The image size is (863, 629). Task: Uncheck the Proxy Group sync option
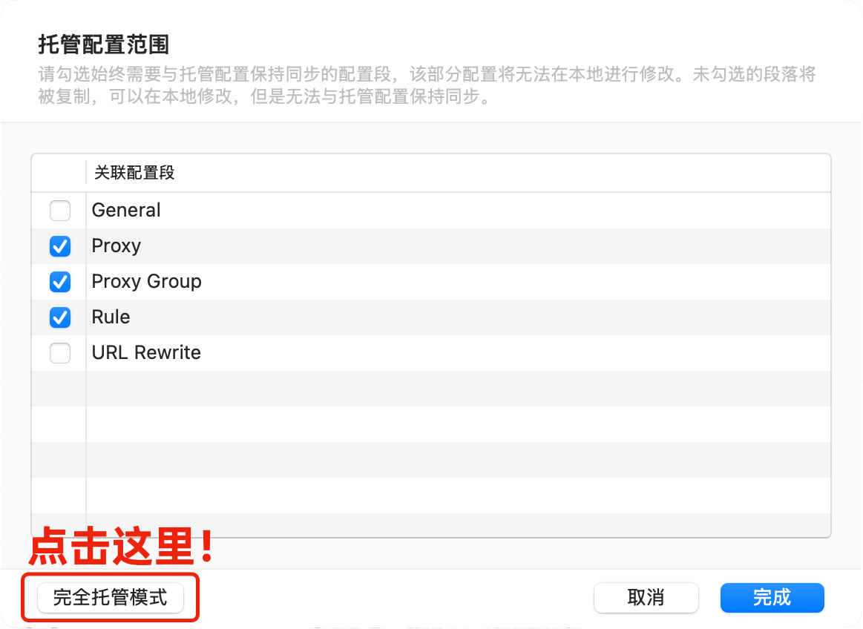click(59, 282)
